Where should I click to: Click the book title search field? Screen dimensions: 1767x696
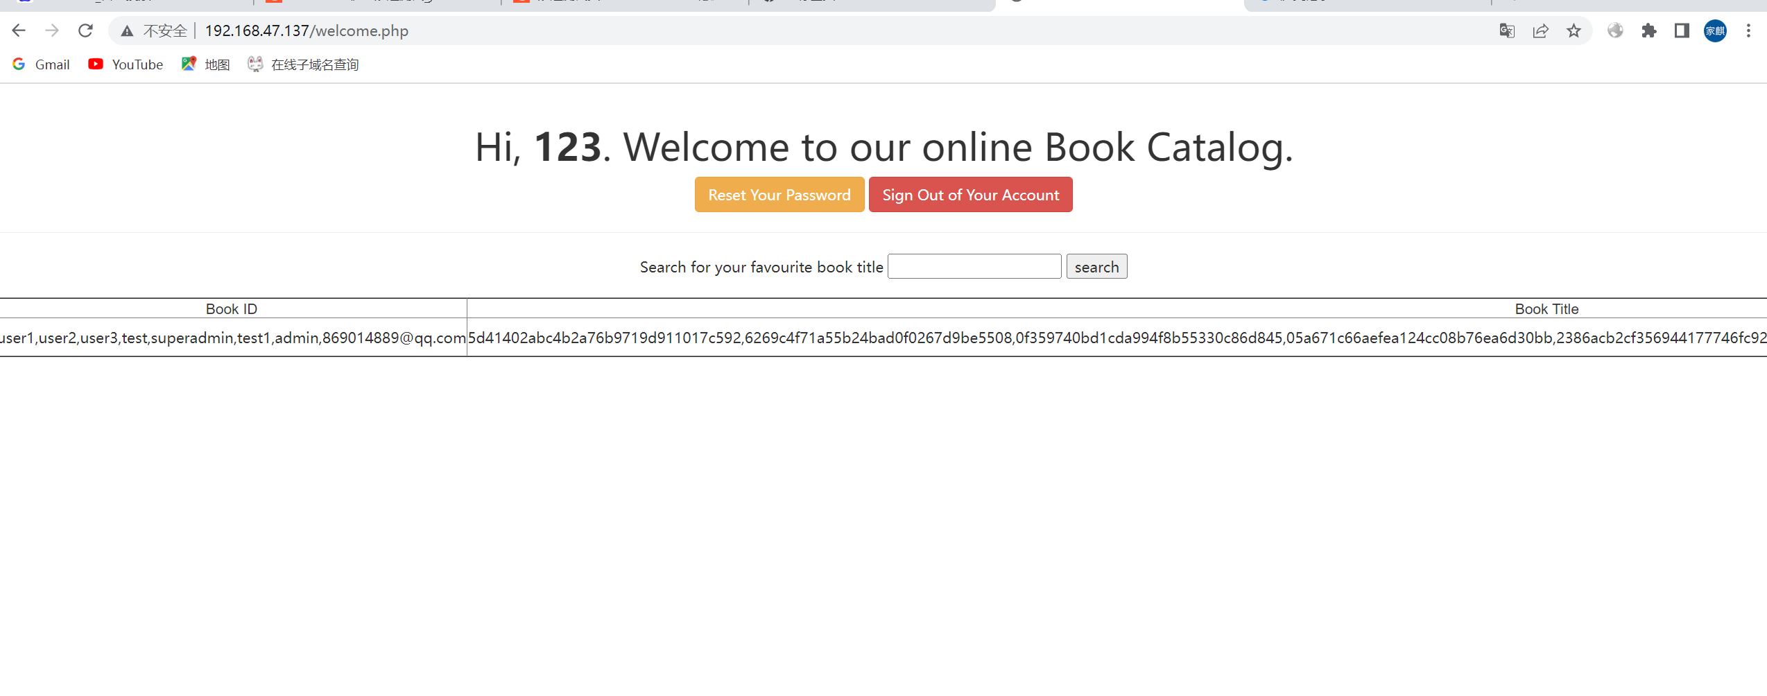tap(974, 266)
